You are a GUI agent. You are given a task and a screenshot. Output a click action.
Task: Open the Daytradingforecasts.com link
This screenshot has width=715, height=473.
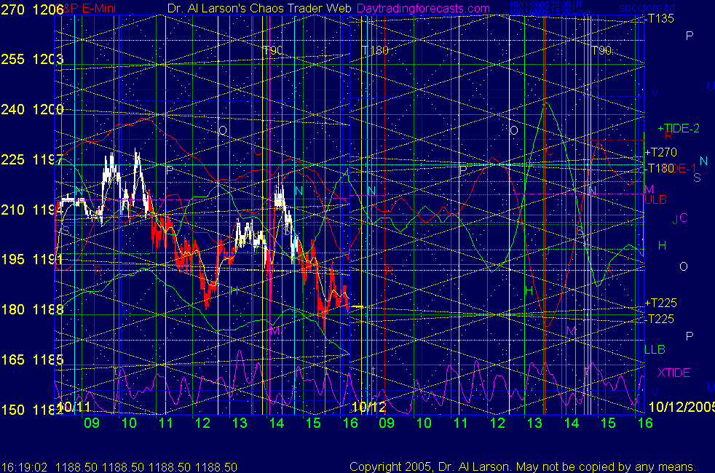tap(423, 9)
